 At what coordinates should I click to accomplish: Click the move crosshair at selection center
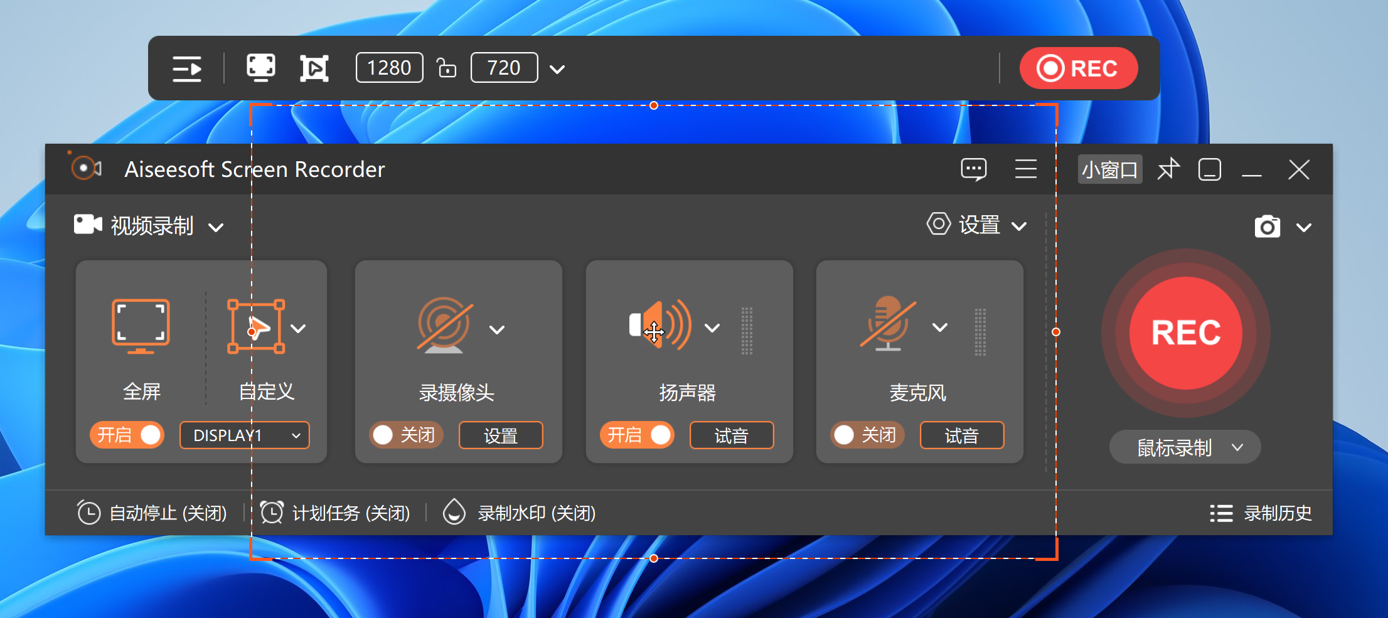[x=654, y=332]
